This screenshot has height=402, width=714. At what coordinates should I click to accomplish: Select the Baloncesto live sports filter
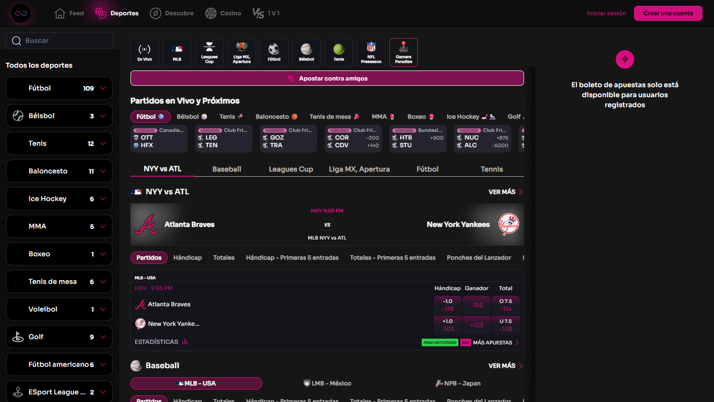click(x=277, y=117)
